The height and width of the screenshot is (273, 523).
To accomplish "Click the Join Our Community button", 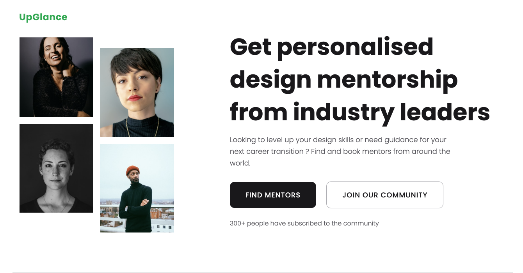I will click(384, 195).
